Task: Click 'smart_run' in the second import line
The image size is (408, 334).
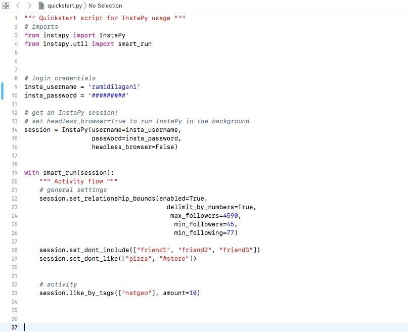Action: click(x=135, y=44)
